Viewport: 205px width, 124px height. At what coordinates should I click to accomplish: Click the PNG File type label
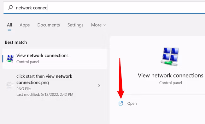click(24, 89)
